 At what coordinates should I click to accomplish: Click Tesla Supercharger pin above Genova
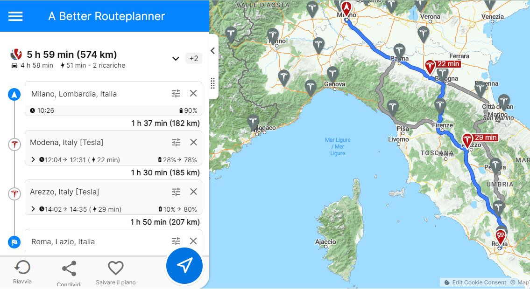(x=332, y=74)
